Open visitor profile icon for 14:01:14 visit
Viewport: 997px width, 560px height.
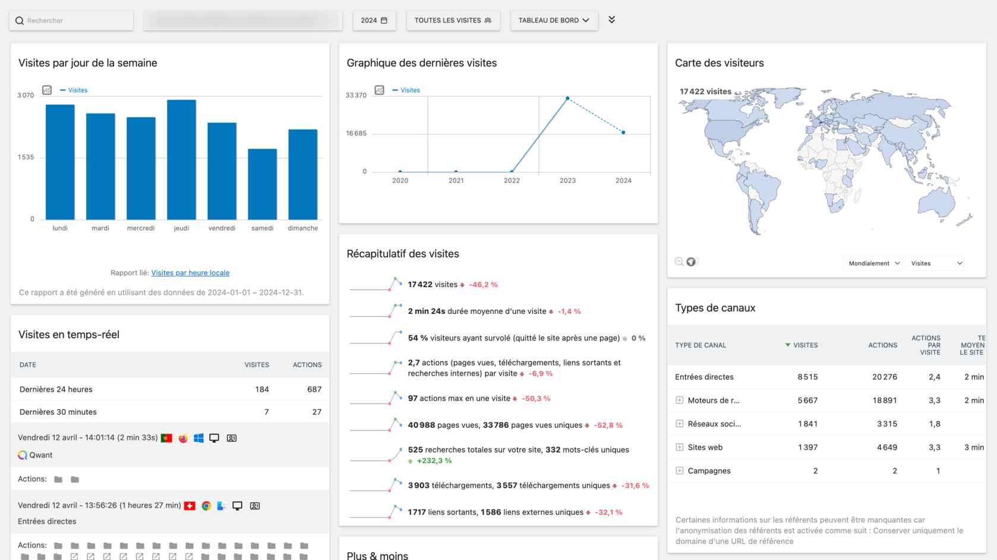[232, 438]
